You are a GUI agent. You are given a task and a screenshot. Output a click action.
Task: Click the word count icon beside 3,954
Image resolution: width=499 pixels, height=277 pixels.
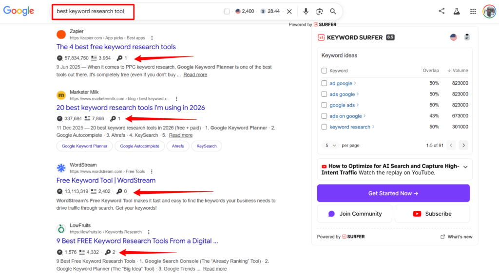(x=94, y=58)
